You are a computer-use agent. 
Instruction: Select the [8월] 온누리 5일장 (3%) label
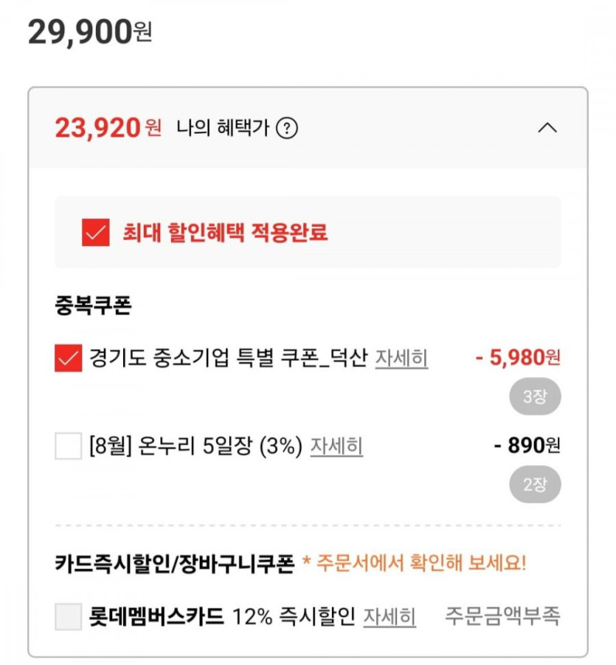[x=195, y=446]
